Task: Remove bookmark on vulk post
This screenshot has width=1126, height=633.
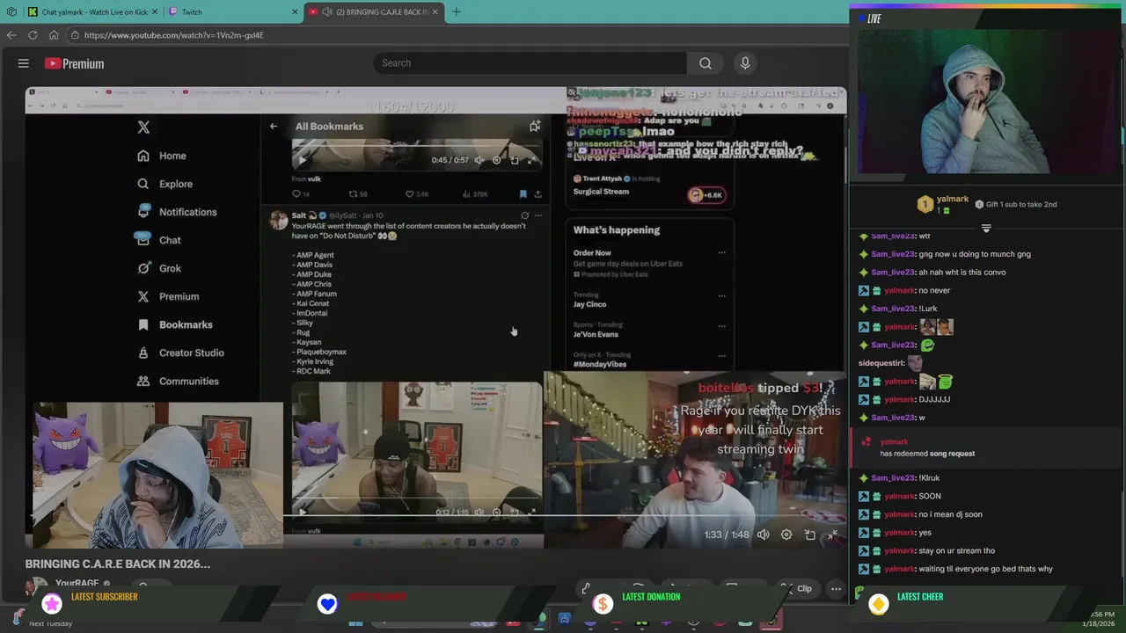Action: 523,194
